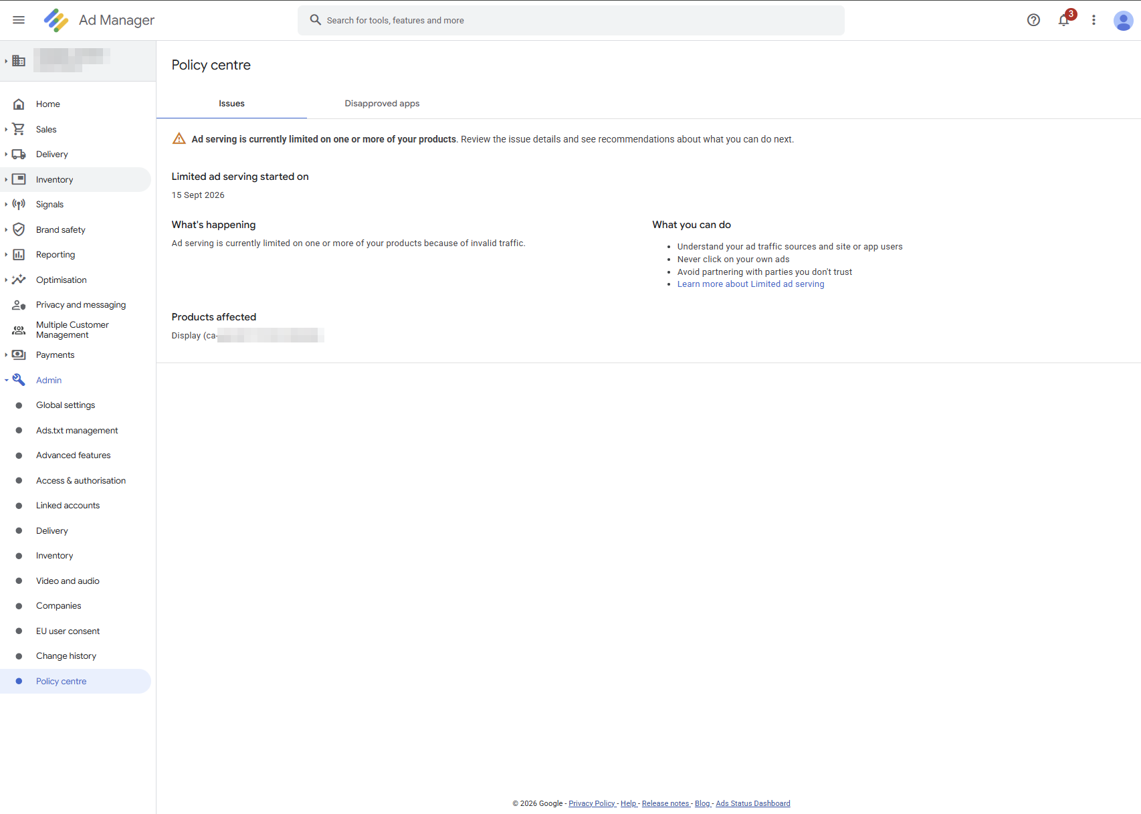
Task: Open Release notes footer link
Action: point(665,803)
